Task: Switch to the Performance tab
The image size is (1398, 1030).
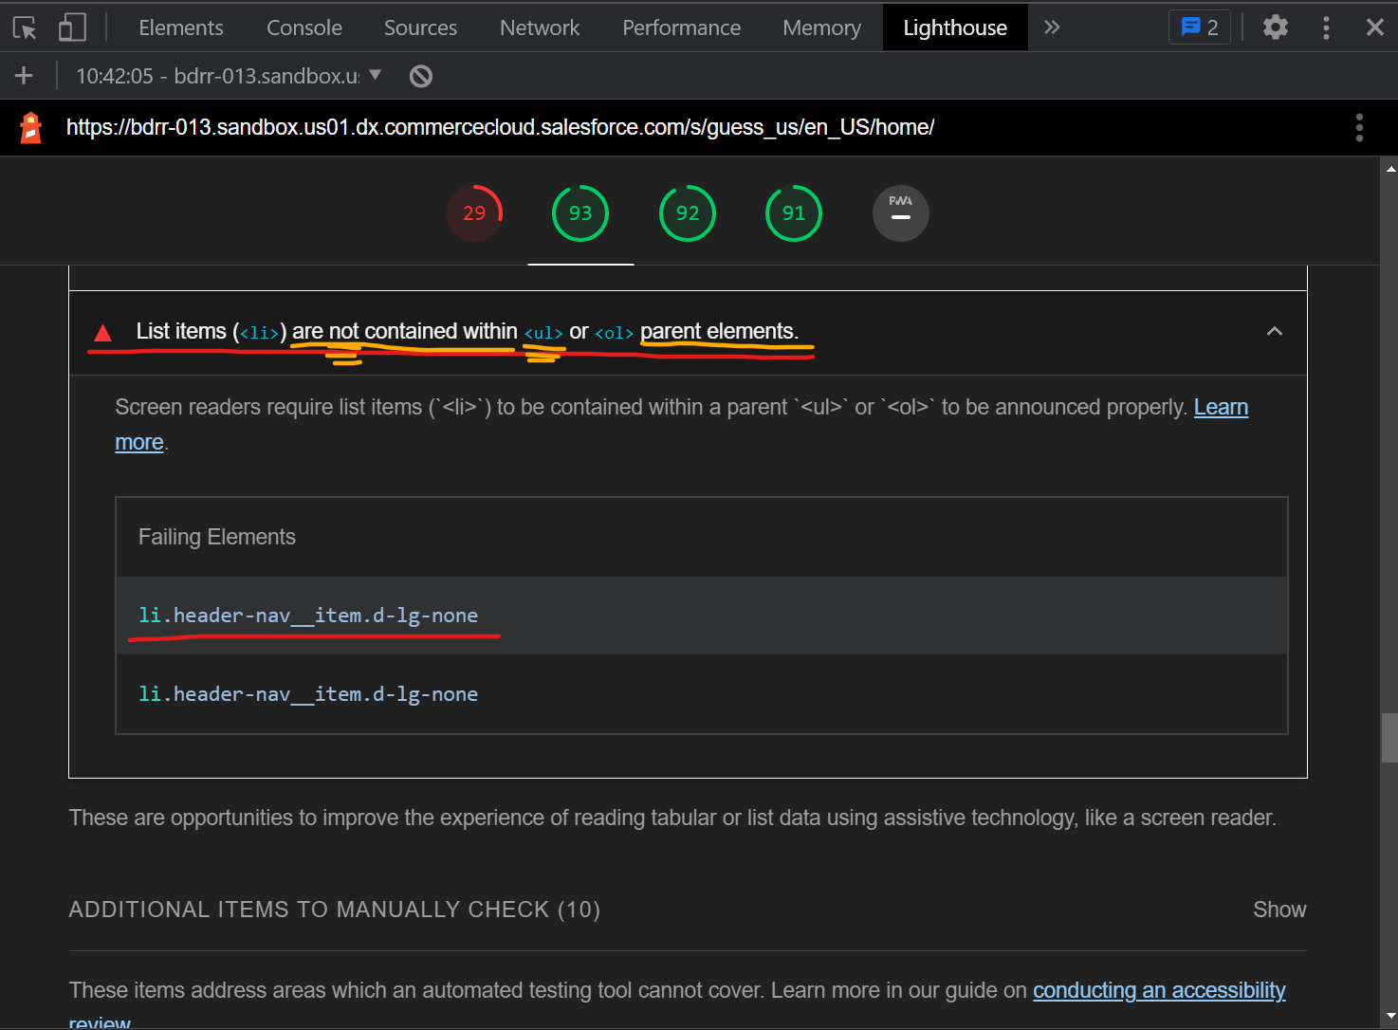Action: [681, 28]
